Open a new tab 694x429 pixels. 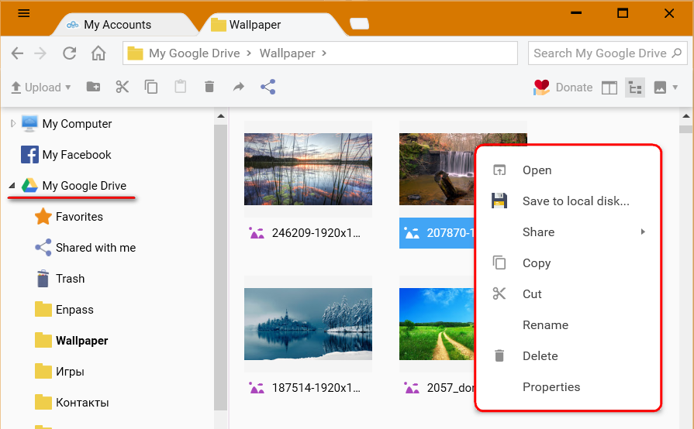pos(359,23)
